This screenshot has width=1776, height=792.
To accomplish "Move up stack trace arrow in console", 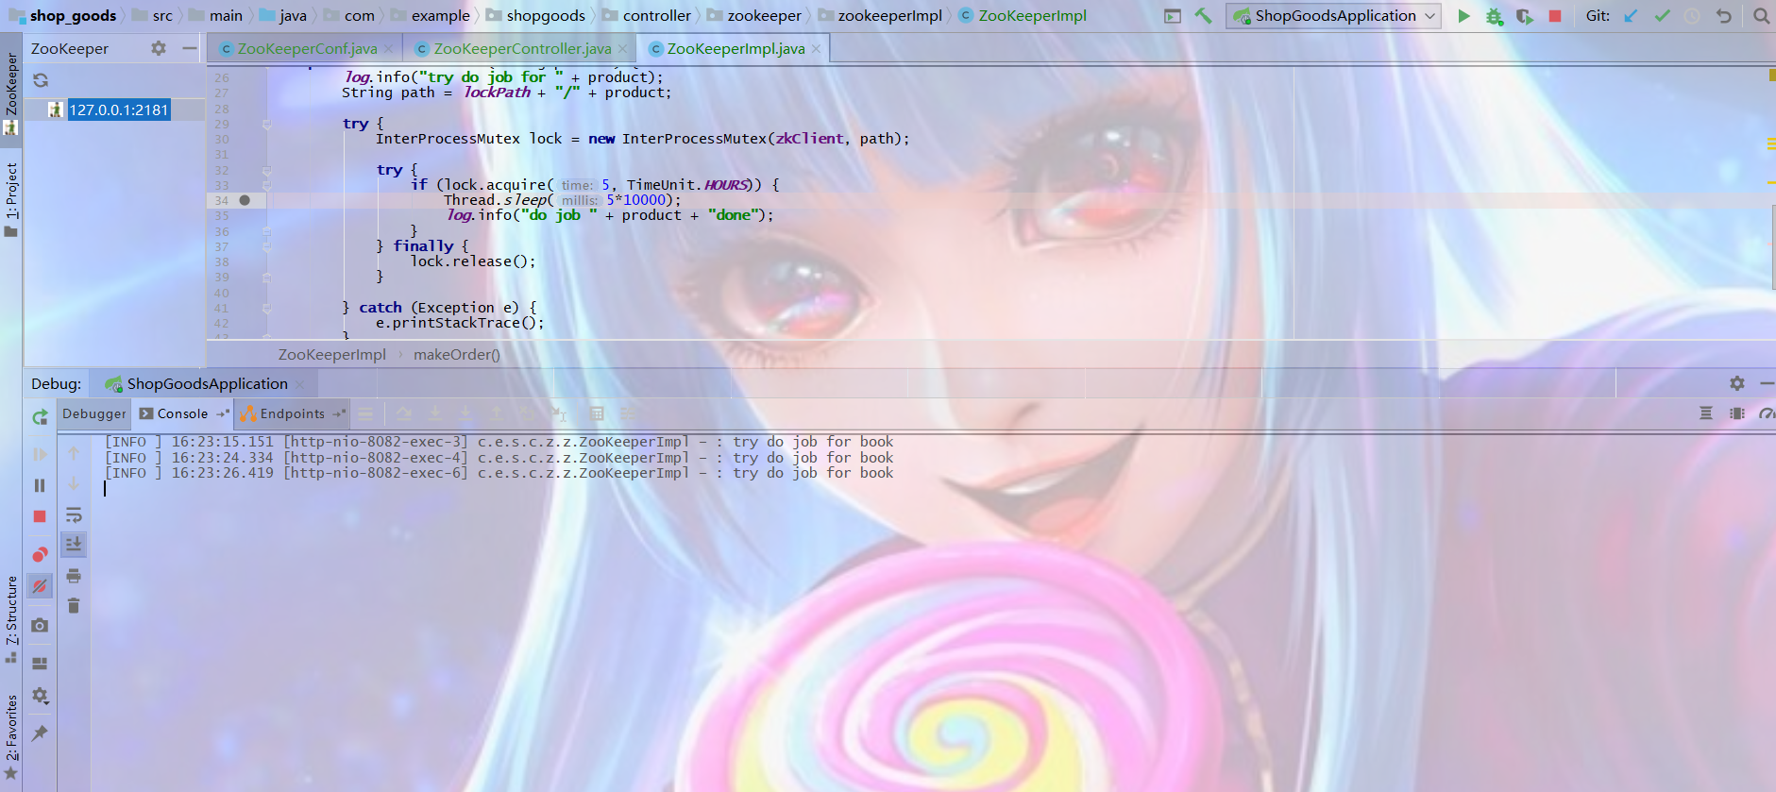I will click(74, 454).
